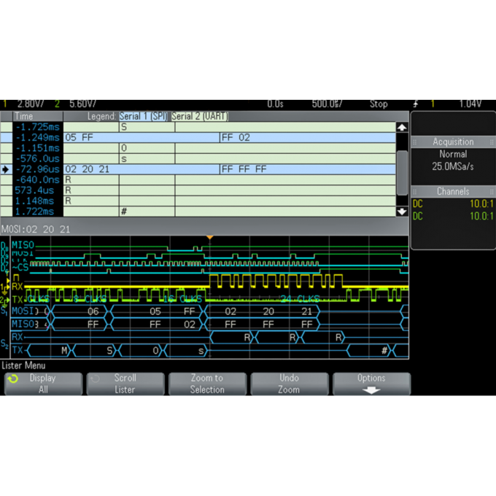This screenshot has width=496, height=496.
Task: Click the decoded MOSI bus label
Action: (x=22, y=311)
